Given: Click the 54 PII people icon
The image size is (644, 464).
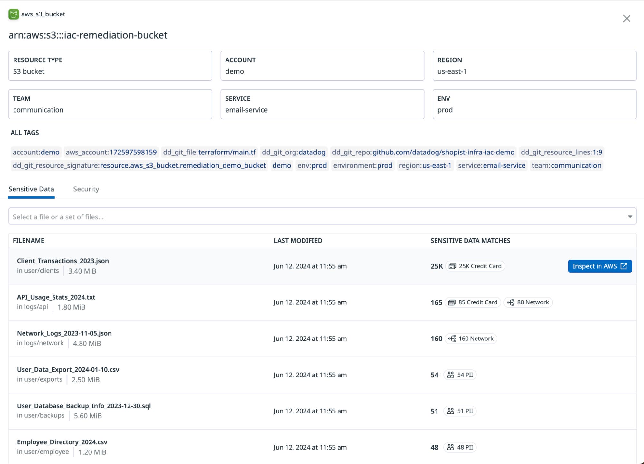Looking at the screenshot, I should (450, 375).
